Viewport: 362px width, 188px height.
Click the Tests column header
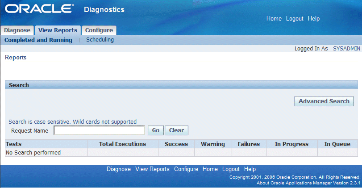pos(46,144)
